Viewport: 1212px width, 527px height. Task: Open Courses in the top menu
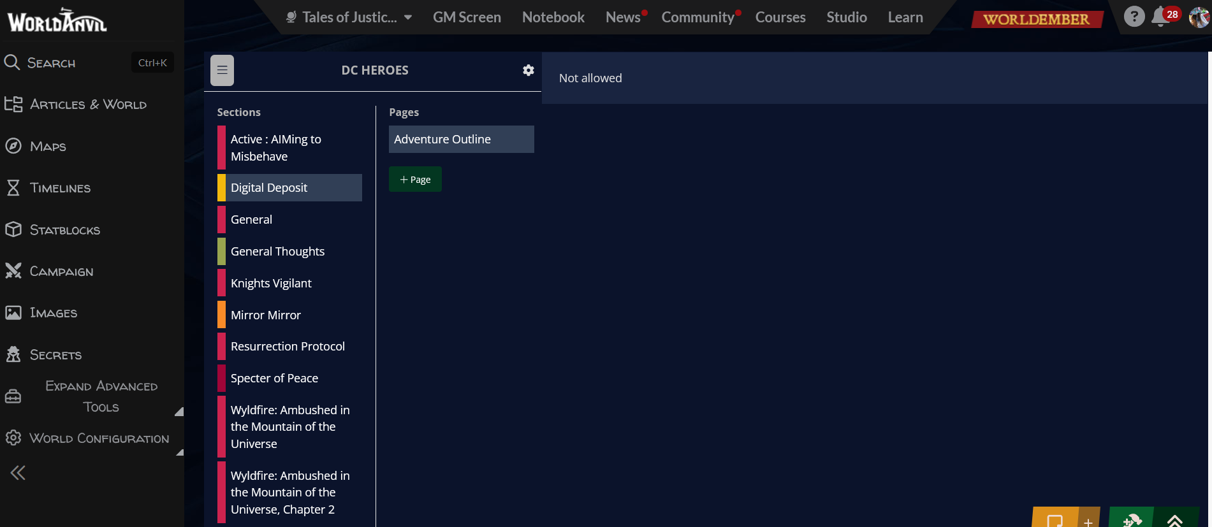[780, 17]
